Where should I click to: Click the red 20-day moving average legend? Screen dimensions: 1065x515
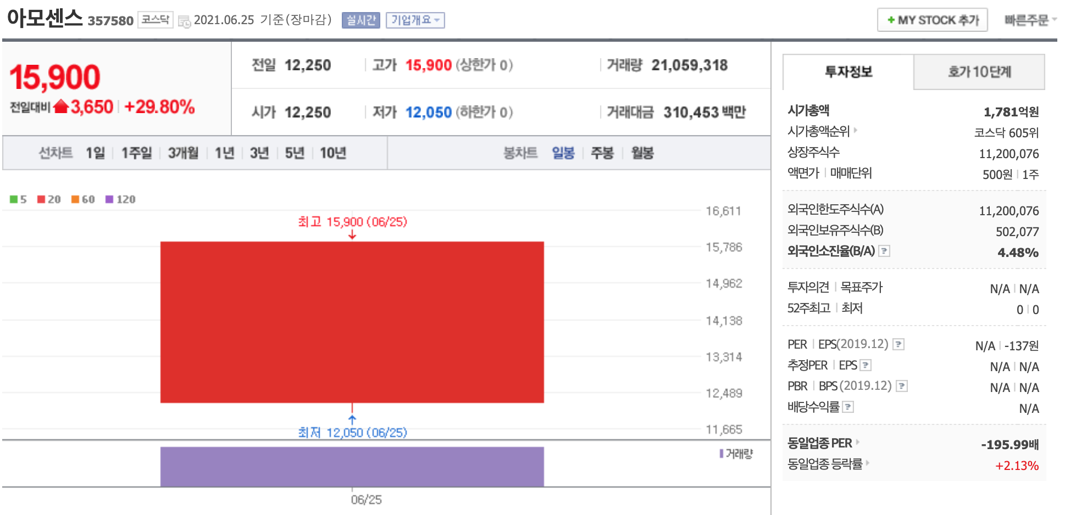tap(49, 199)
